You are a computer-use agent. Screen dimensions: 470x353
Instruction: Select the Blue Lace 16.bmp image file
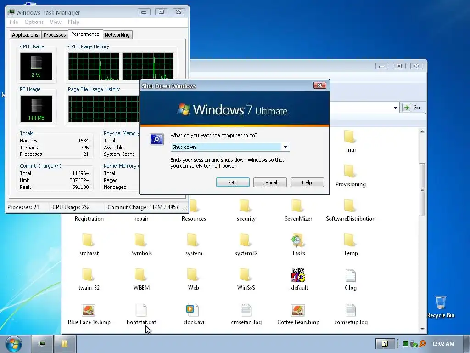pyautogui.click(x=89, y=314)
